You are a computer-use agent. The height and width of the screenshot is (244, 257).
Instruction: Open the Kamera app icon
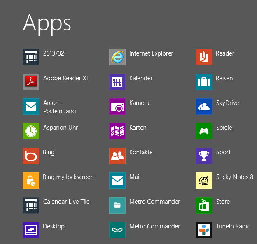tap(117, 107)
